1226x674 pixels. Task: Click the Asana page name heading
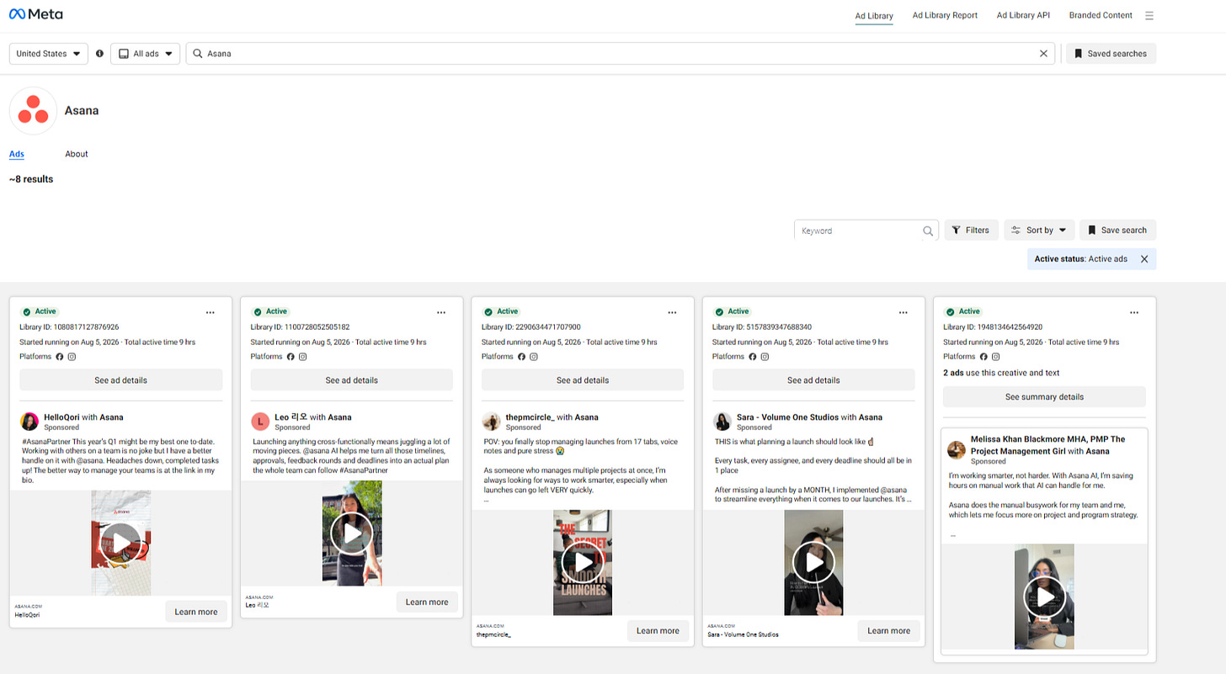point(82,110)
